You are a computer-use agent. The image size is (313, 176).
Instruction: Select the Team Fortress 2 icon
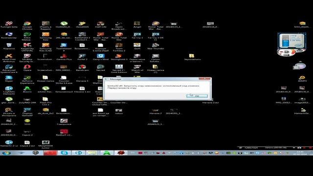click(119, 47)
